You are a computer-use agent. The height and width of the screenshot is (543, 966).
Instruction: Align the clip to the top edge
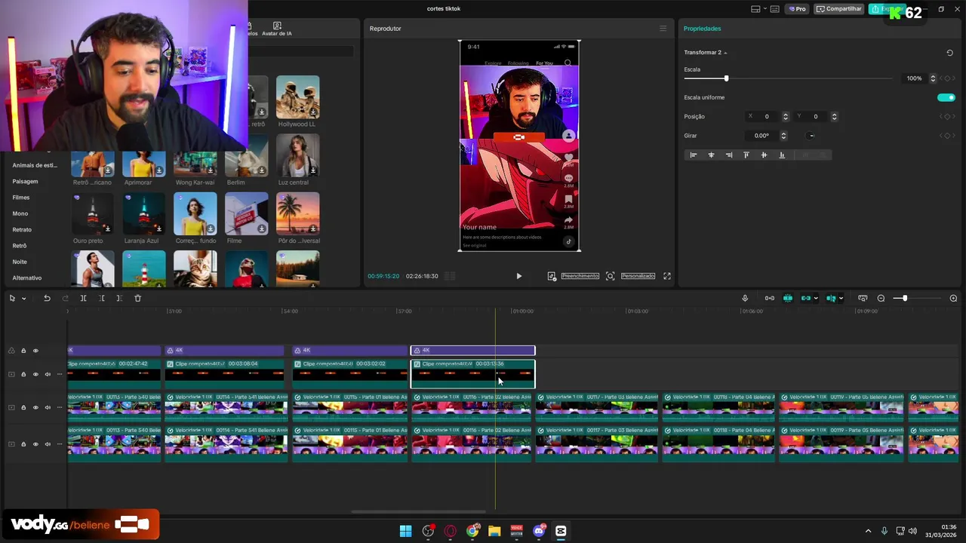pos(746,155)
